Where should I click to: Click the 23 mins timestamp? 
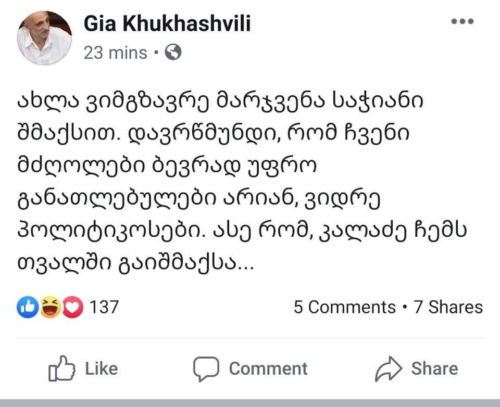[115, 53]
